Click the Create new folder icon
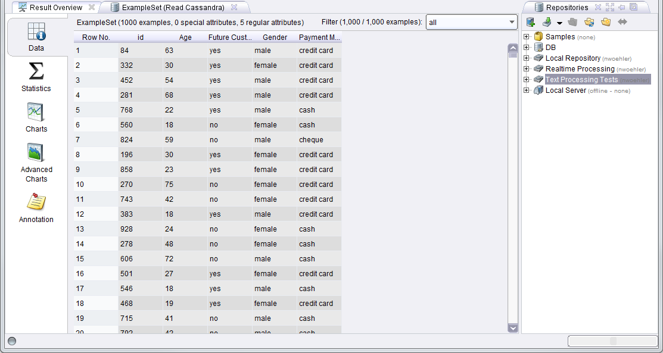Viewport: 663px width, 353px height. coord(606,23)
